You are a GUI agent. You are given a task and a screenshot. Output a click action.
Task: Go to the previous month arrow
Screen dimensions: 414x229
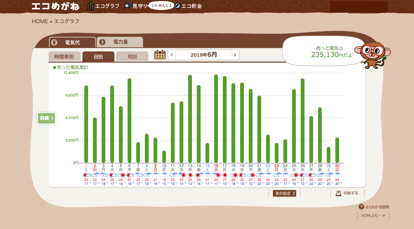172,55
